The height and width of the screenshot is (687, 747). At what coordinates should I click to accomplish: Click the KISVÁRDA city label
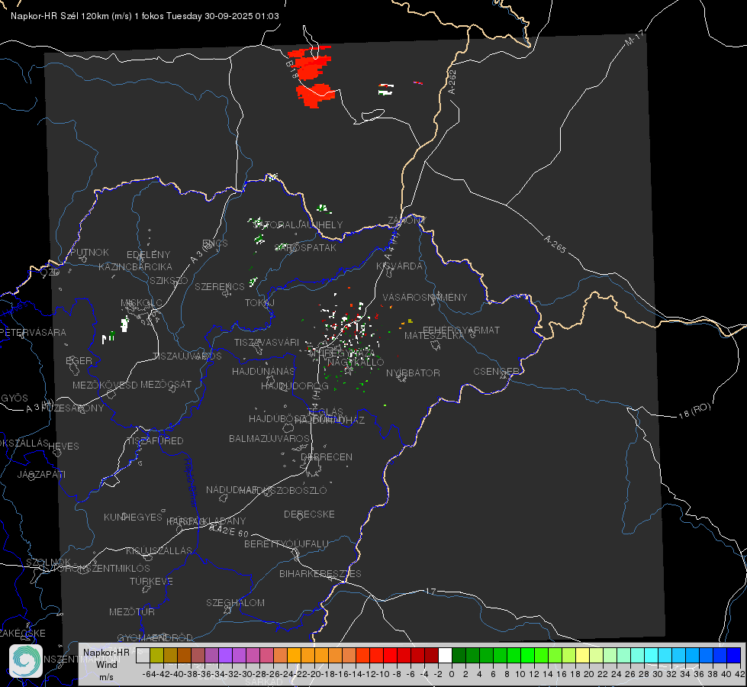tap(399, 266)
